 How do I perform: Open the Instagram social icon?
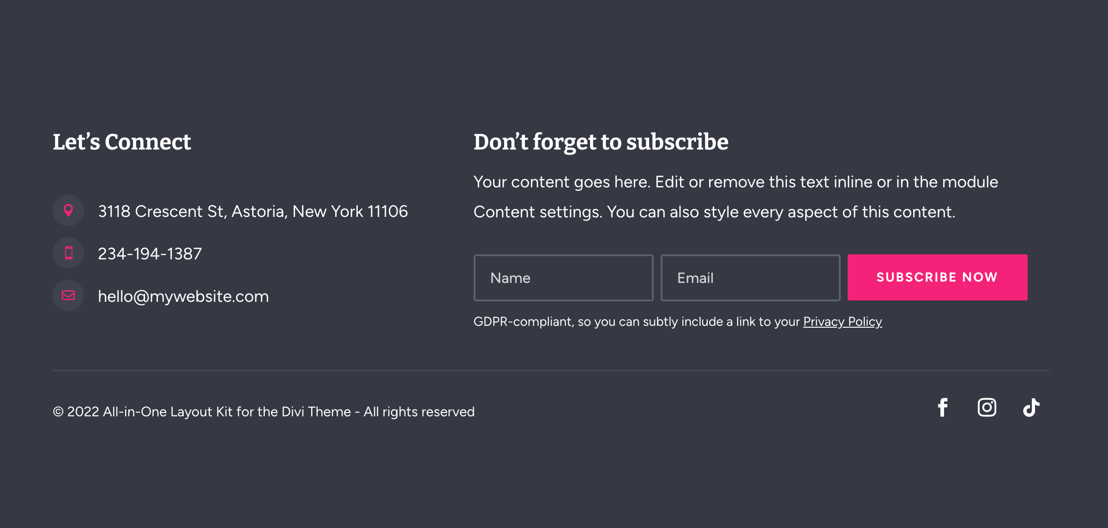[x=987, y=408]
